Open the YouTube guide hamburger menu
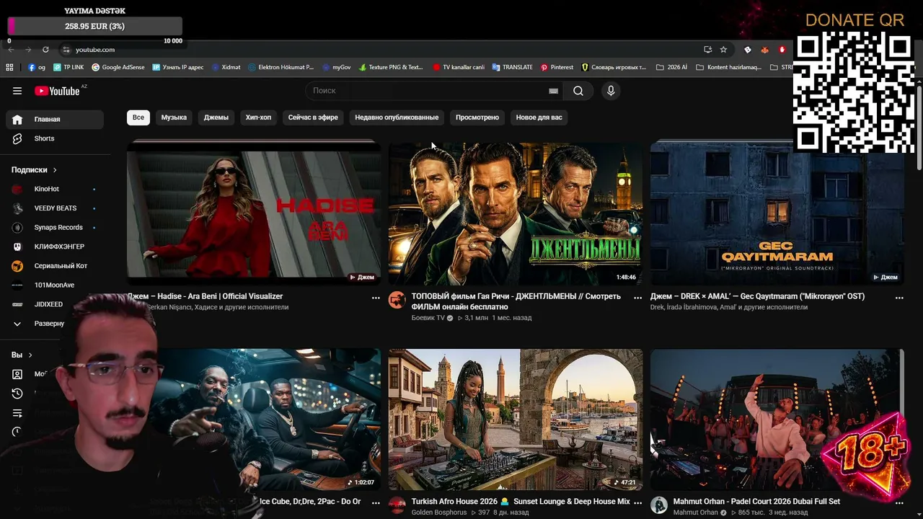Viewport: 923px width, 519px height. pos(17,91)
